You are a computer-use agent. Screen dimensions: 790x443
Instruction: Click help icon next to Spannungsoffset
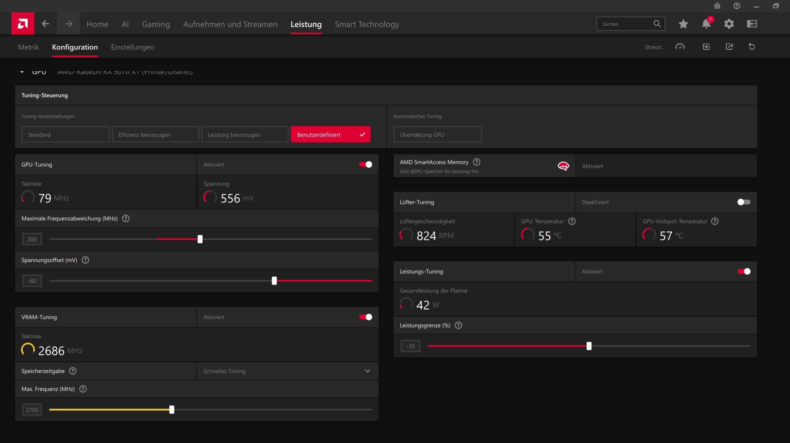(85, 260)
